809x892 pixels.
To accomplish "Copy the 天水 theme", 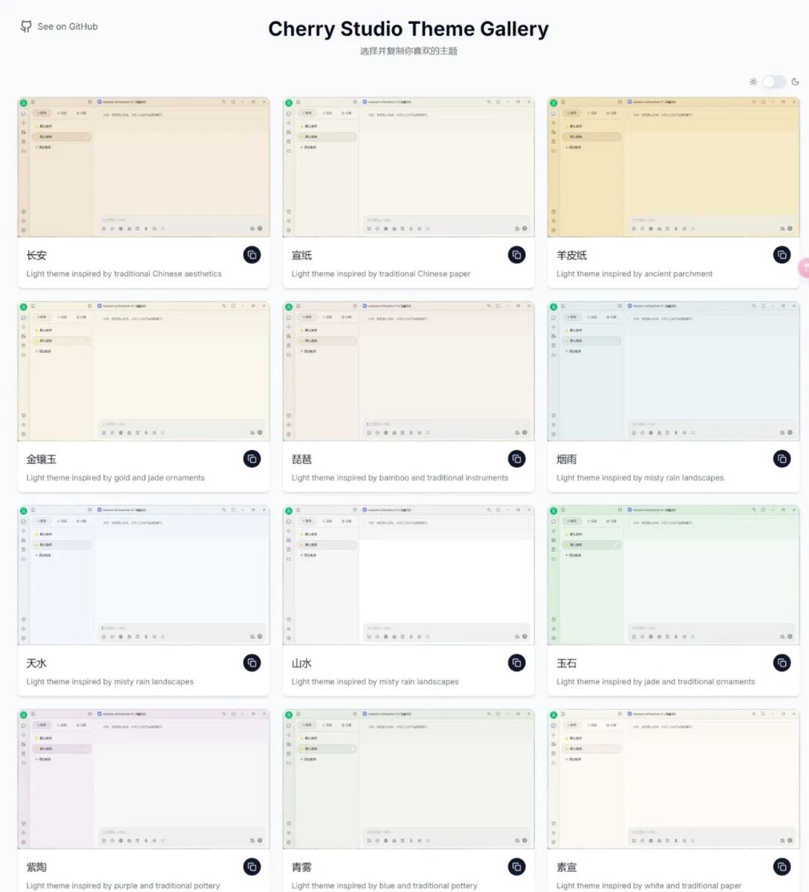I will [x=252, y=663].
